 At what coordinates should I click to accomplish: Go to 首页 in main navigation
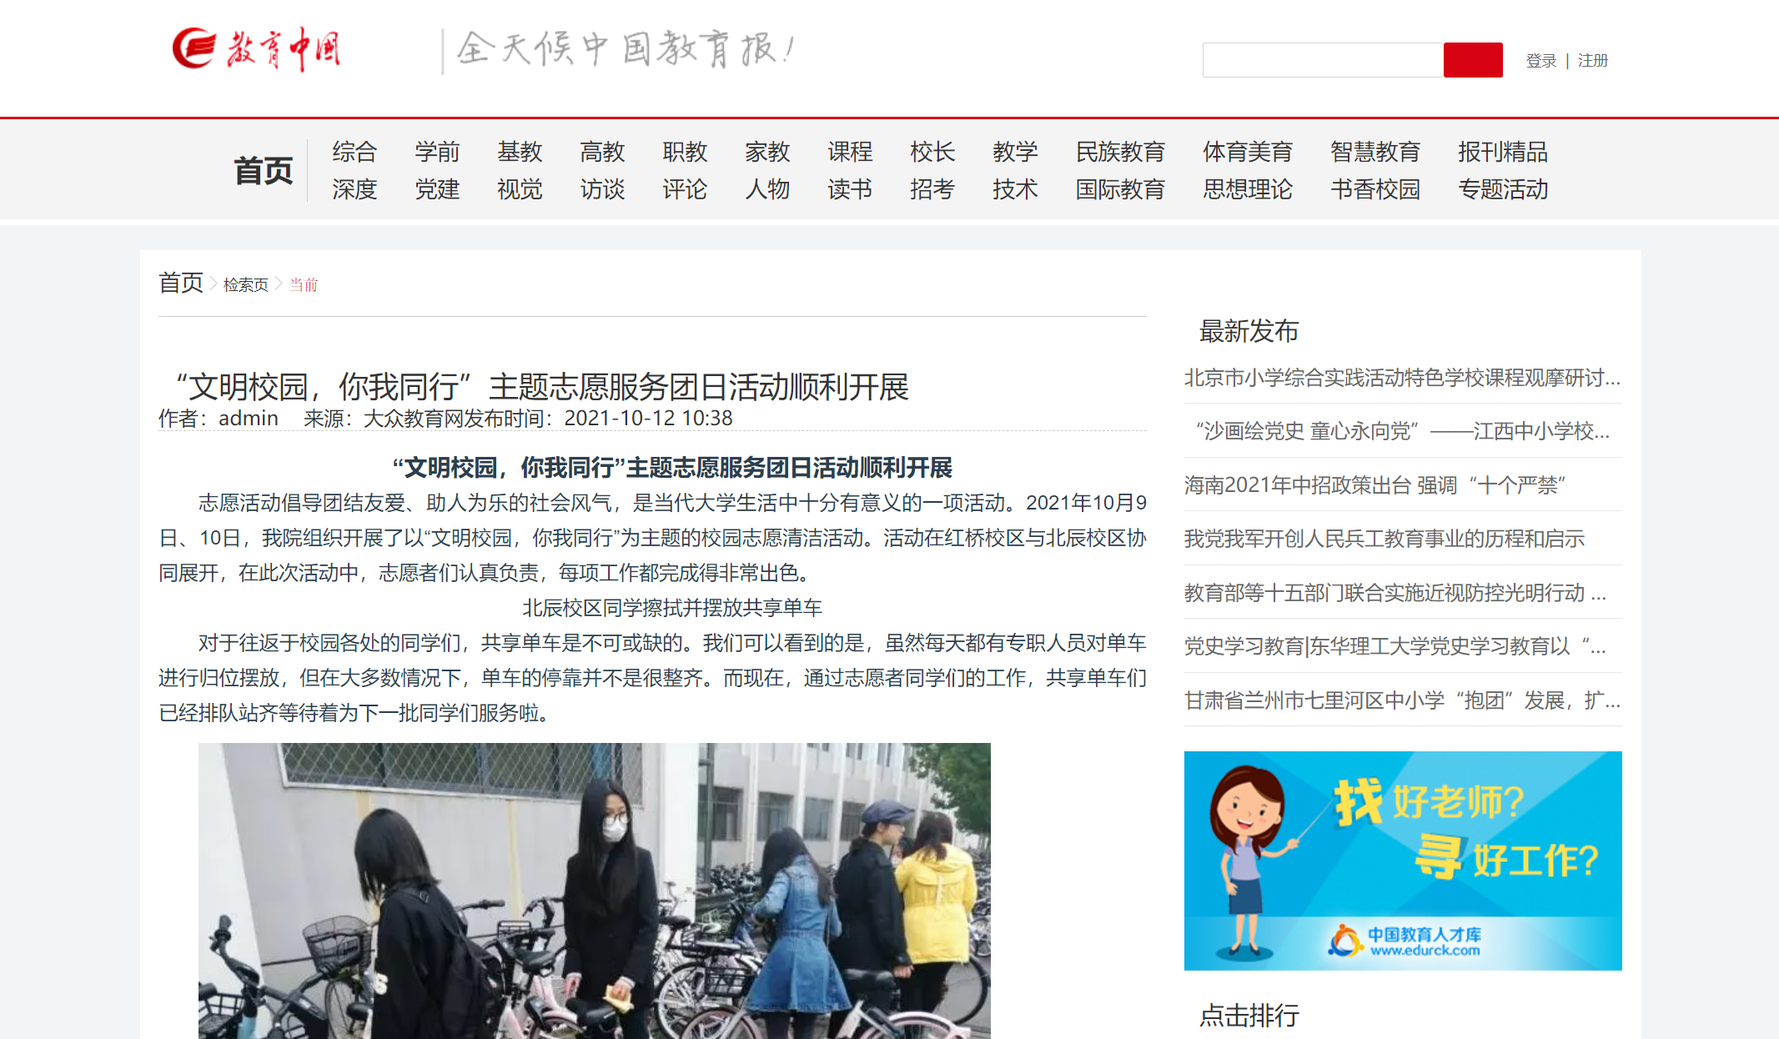(263, 170)
